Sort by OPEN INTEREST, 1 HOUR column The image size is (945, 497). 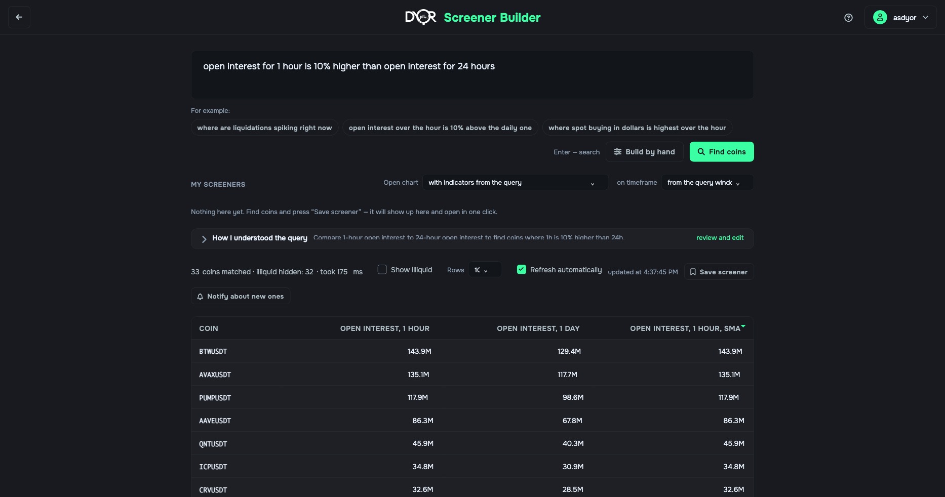click(385, 329)
